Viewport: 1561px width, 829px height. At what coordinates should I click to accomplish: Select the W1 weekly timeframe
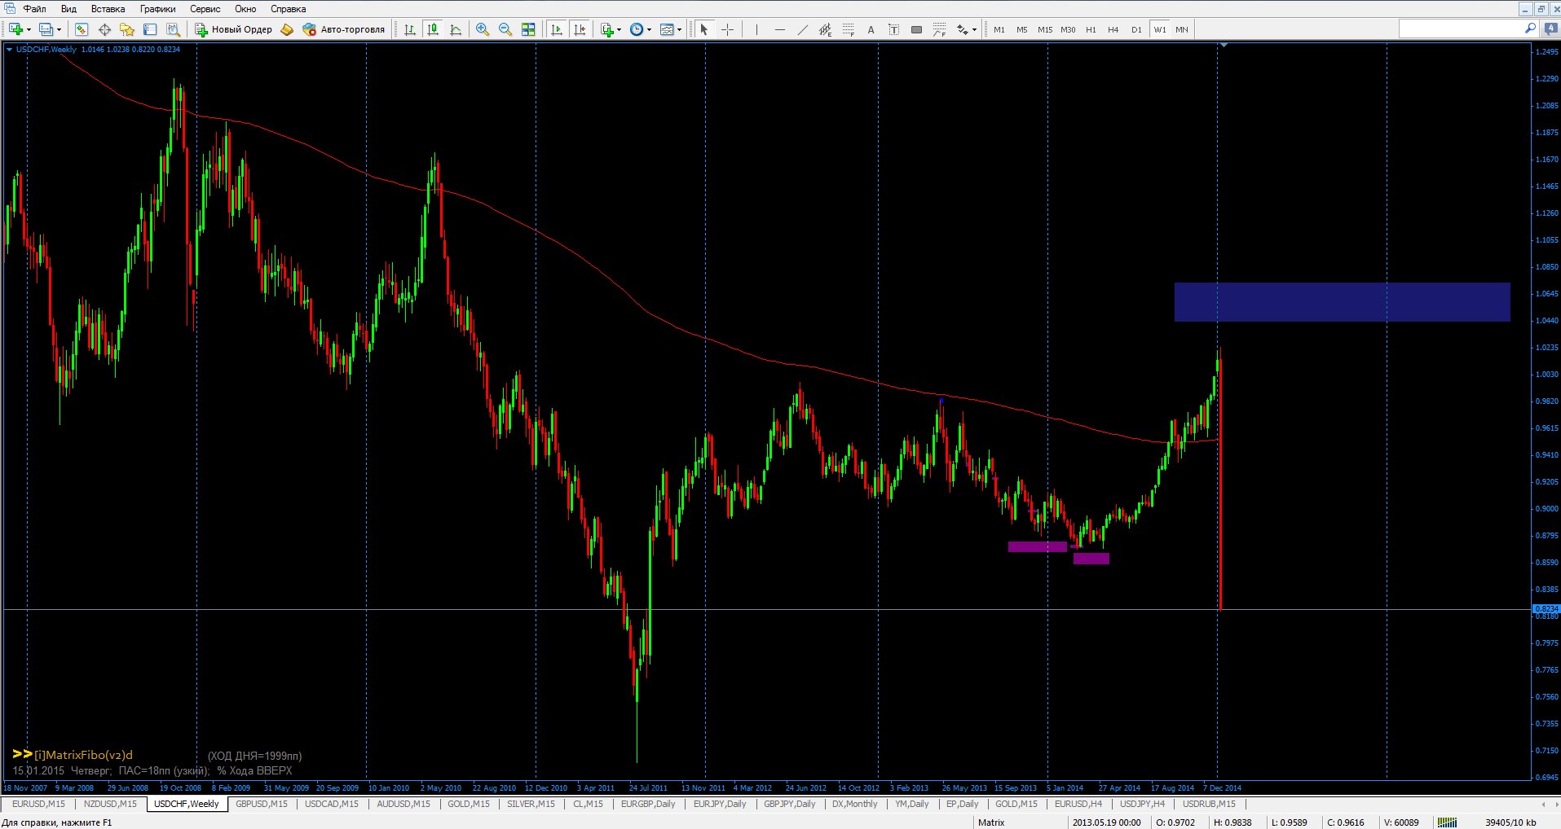[x=1159, y=29]
